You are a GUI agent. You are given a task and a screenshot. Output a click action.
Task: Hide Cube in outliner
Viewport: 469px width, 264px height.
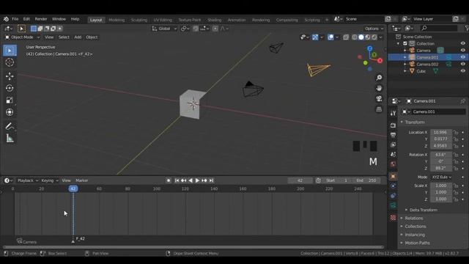(462, 71)
